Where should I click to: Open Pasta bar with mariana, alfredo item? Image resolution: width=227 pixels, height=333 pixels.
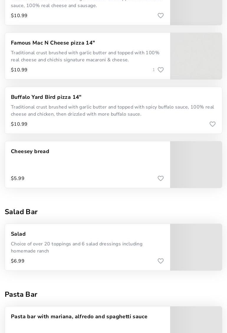(79, 316)
